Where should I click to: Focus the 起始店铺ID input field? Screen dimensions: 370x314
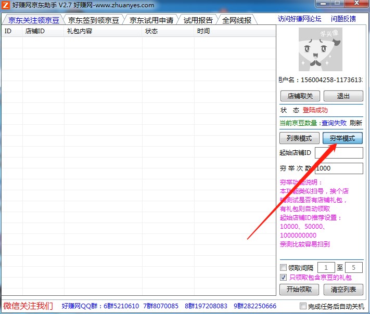point(339,153)
